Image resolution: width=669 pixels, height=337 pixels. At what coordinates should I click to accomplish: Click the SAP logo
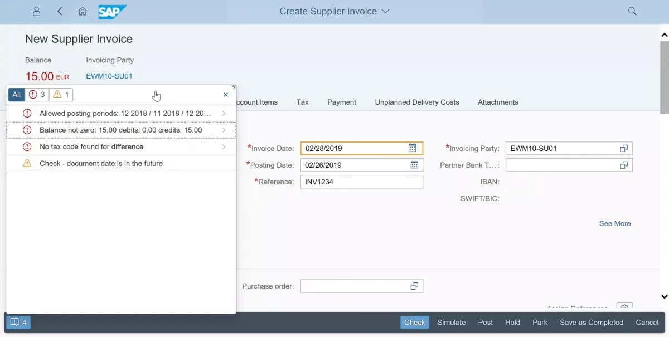pyautogui.click(x=113, y=12)
